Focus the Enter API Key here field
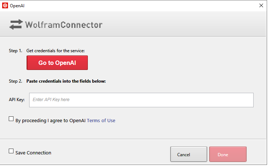 coord(141,100)
